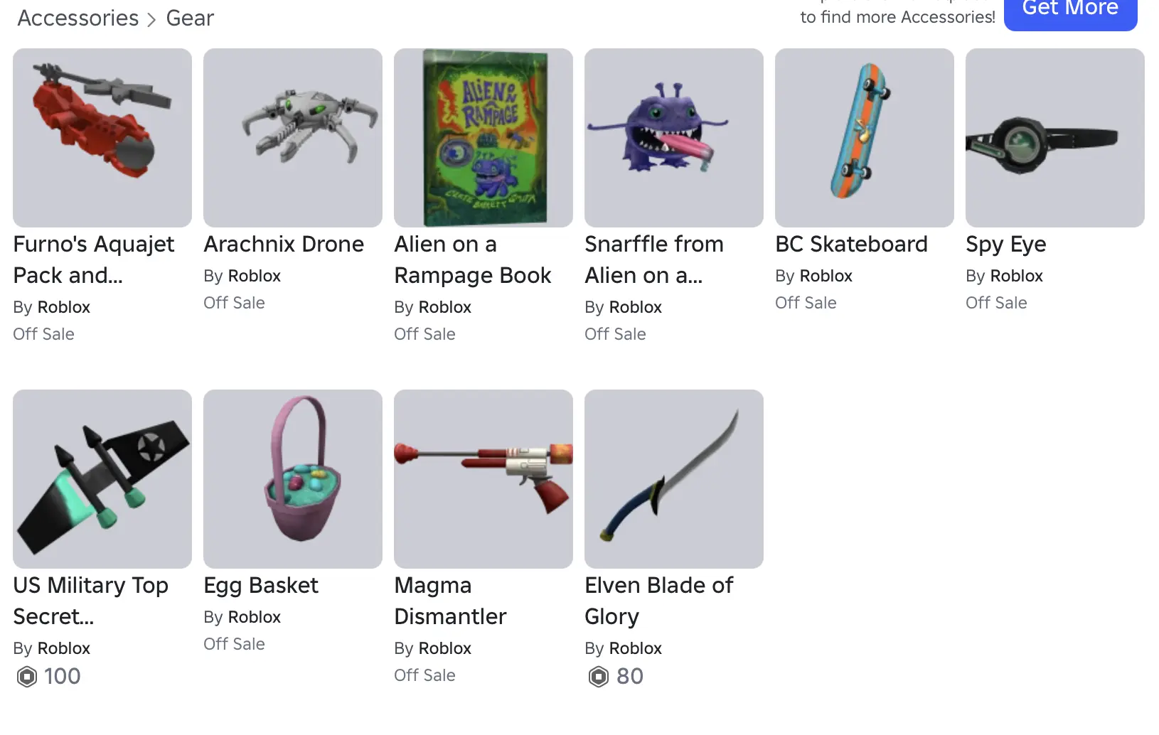Go to Accessories in the breadcrumb

[x=78, y=18]
